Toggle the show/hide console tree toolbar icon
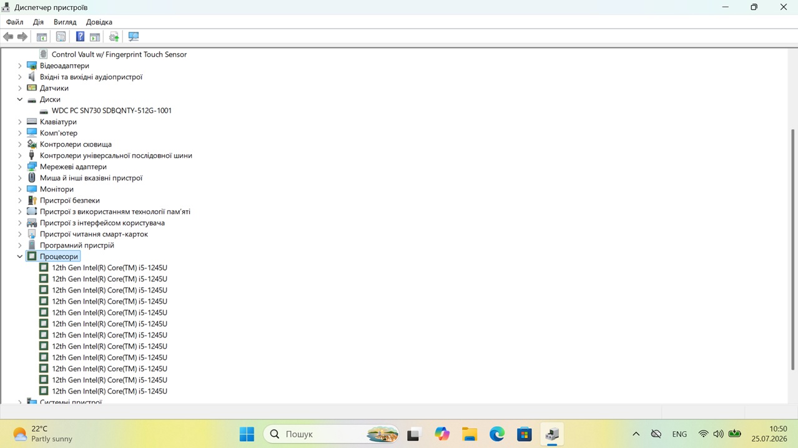 coord(42,37)
